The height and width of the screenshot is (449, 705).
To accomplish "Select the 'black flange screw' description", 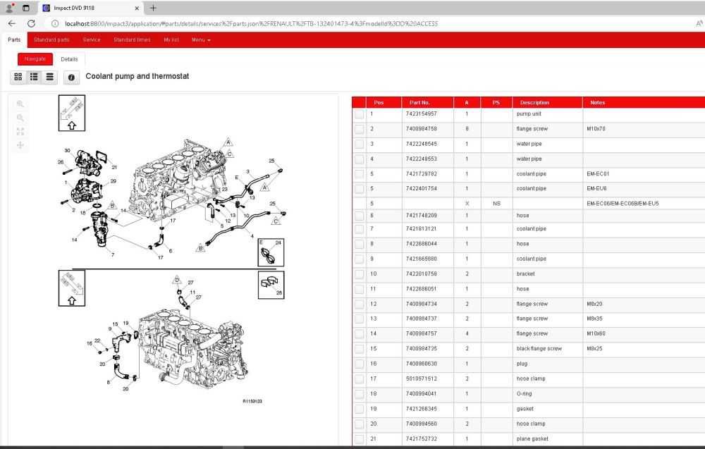I will 539,349.
